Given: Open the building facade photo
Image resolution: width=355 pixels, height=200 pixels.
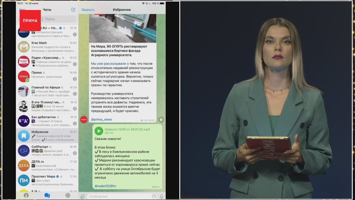Looking at the screenshot, I should 123,28.
